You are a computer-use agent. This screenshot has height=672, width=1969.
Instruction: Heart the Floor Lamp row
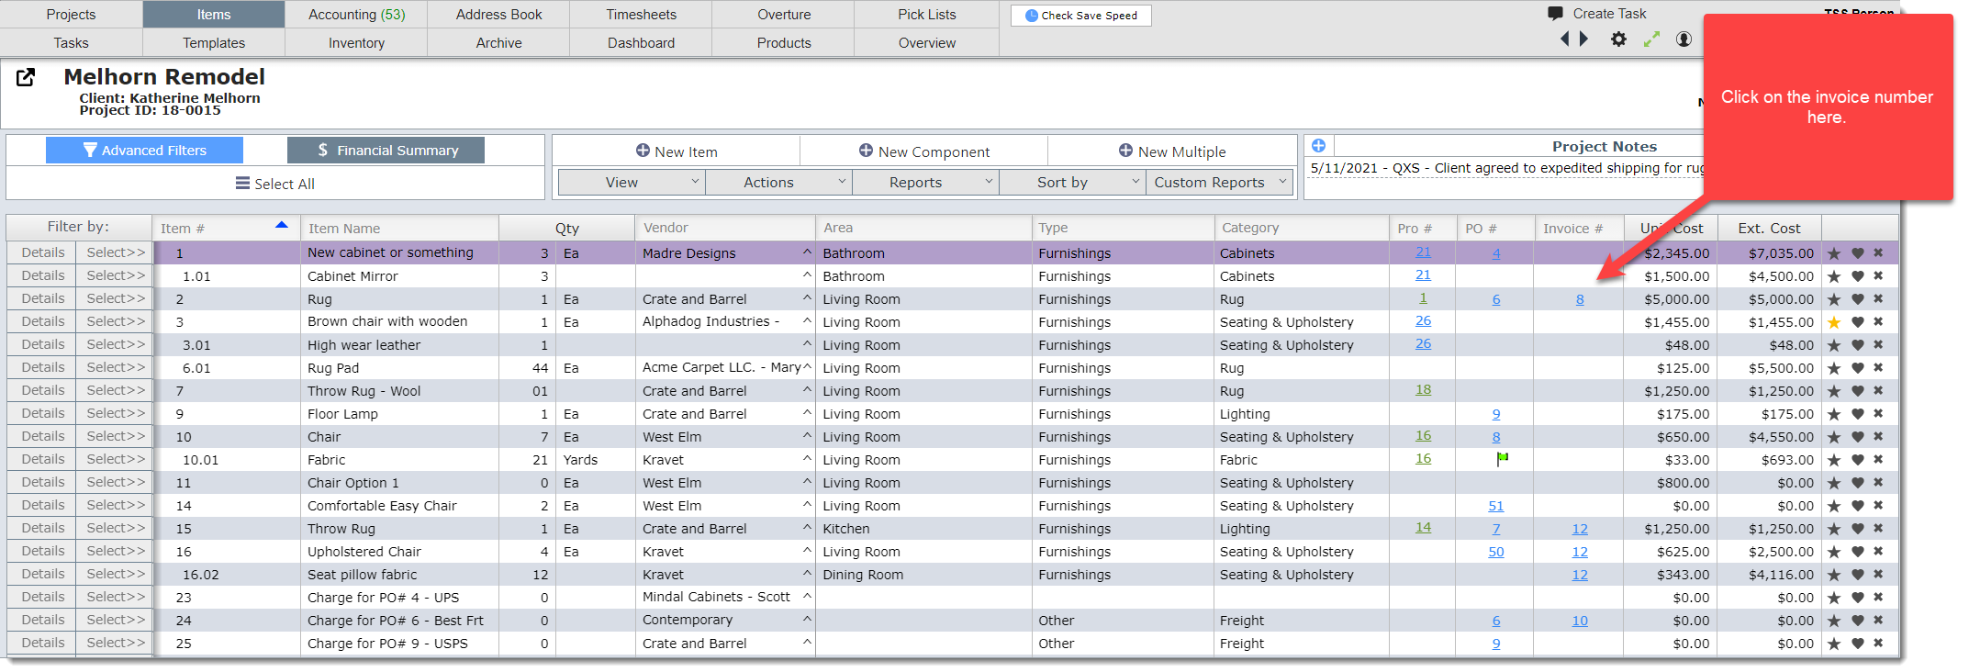pos(1857,414)
